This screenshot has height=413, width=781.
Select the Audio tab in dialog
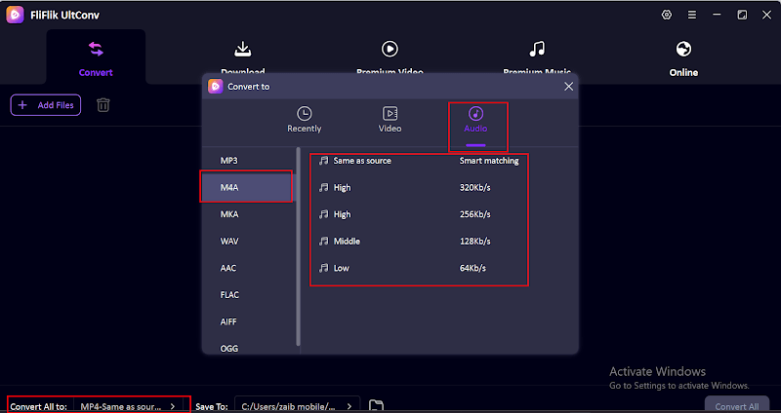point(475,122)
